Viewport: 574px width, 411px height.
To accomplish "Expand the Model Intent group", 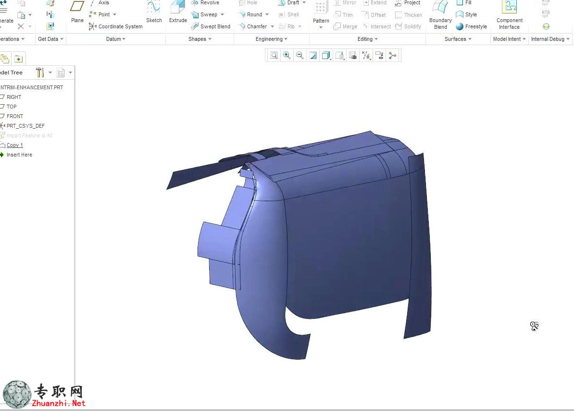I will (509, 39).
